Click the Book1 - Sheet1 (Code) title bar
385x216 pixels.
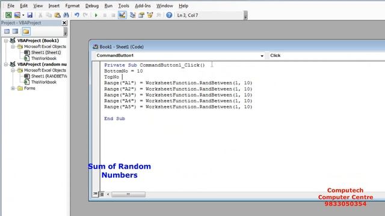pyautogui.click(x=238, y=47)
